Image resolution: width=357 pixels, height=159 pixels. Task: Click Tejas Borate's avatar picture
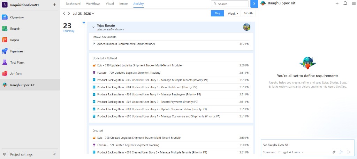click(x=246, y=27)
